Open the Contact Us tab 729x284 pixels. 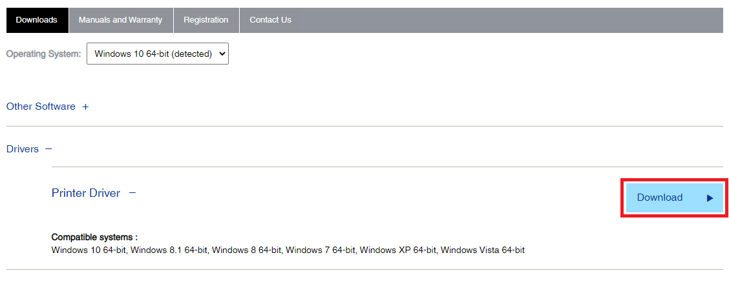tap(270, 20)
